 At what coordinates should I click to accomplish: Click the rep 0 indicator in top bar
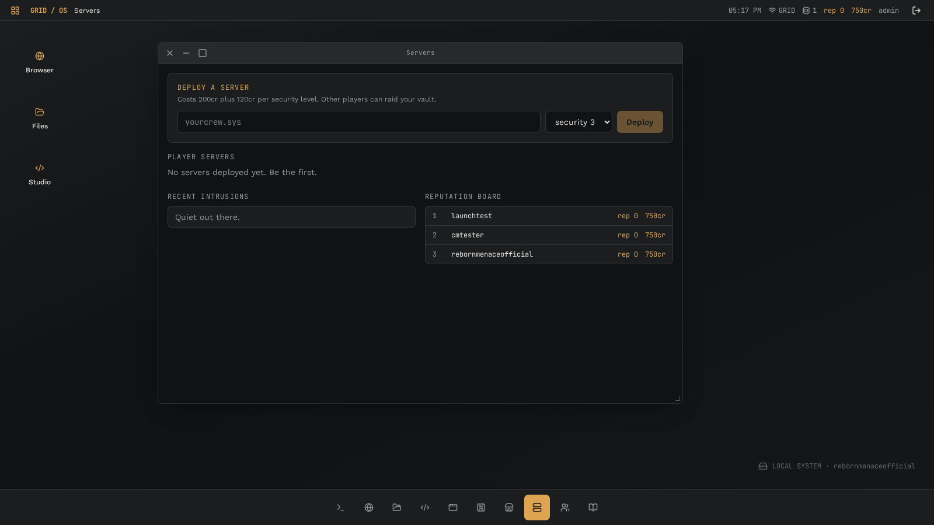(834, 10)
